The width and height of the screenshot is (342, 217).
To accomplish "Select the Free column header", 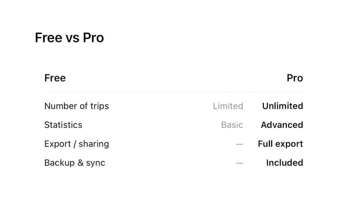I will (55, 78).
